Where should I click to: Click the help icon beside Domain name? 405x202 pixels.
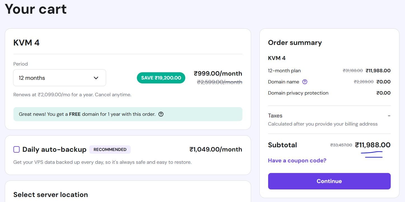(305, 82)
